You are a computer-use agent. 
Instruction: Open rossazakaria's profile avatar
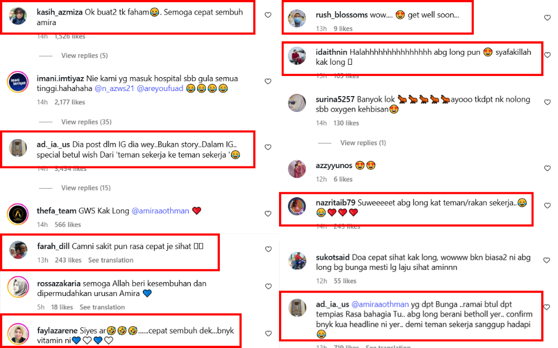coord(18,287)
